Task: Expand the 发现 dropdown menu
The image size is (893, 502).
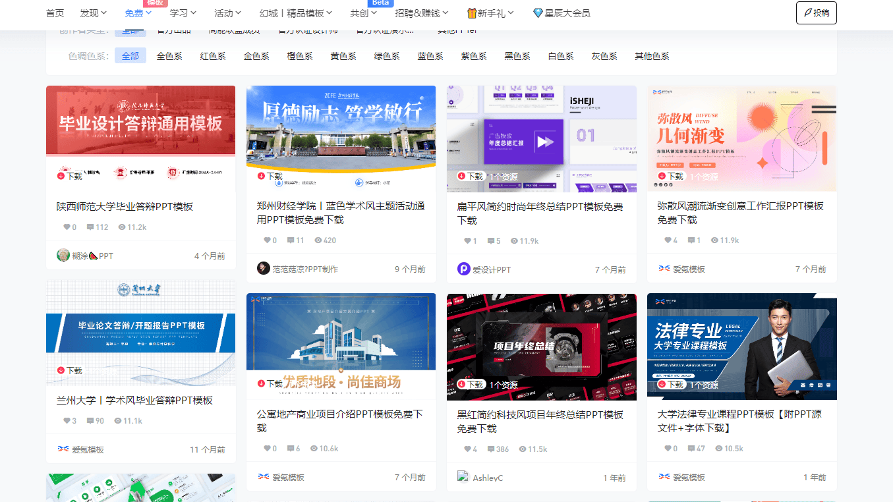Action: (x=94, y=13)
